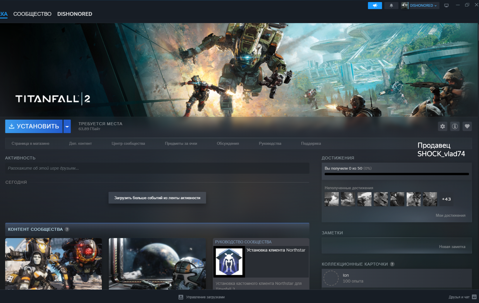Image resolution: width=479 pixels, height=303 pixels.
Task: Click trading cards help question mark
Action: click(392, 264)
